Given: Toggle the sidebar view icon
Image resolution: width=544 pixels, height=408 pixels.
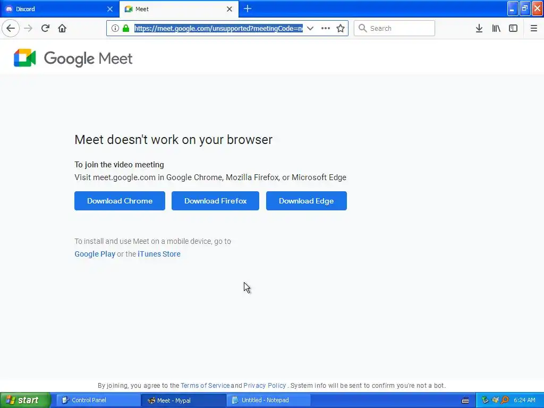Looking at the screenshot, I should tap(513, 28).
